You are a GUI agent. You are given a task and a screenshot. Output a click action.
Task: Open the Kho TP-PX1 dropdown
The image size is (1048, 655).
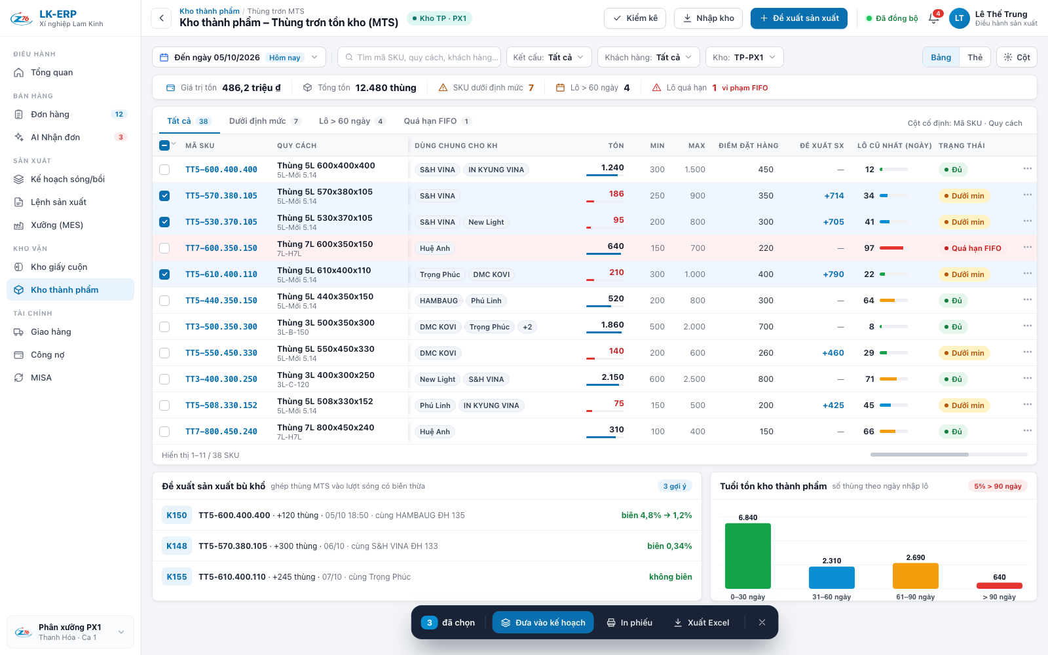[744, 57]
